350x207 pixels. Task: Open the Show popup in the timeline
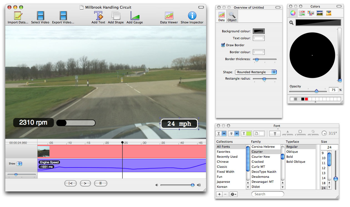point(19,164)
